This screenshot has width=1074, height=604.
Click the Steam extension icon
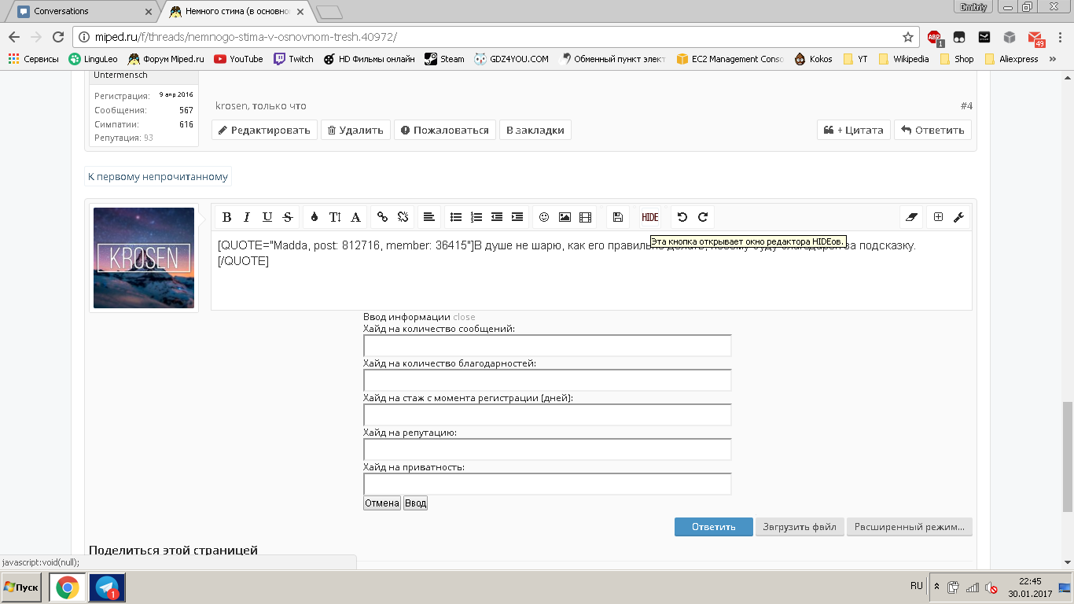[984, 37]
